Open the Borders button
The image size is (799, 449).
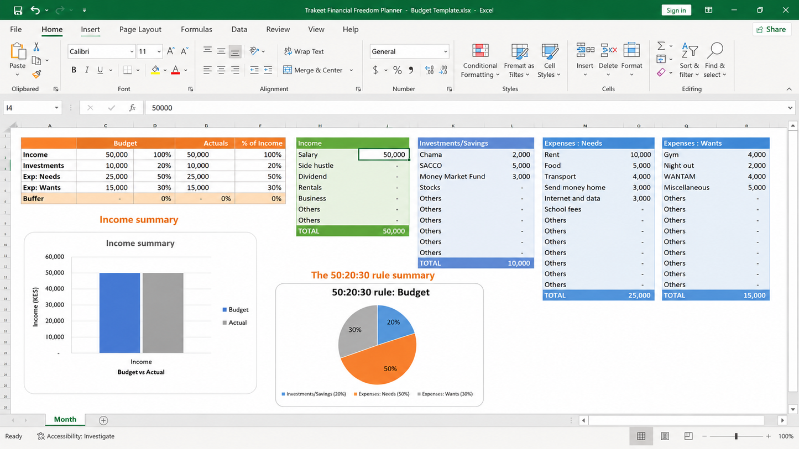tap(128, 70)
